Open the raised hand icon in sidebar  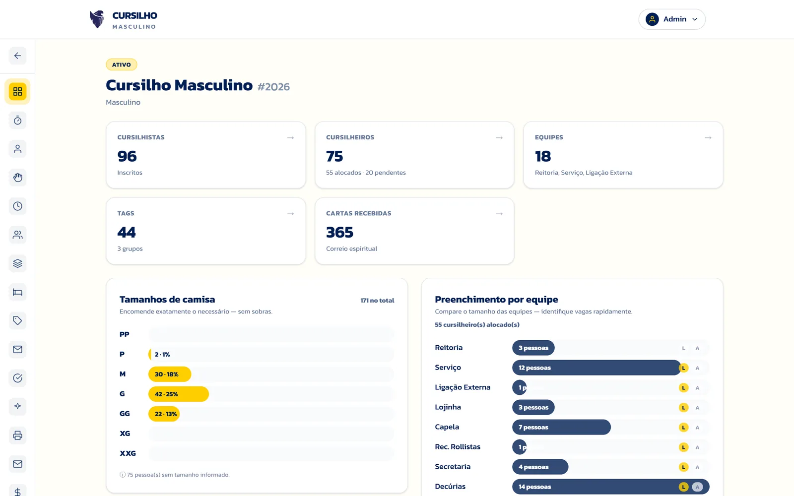coord(17,178)
